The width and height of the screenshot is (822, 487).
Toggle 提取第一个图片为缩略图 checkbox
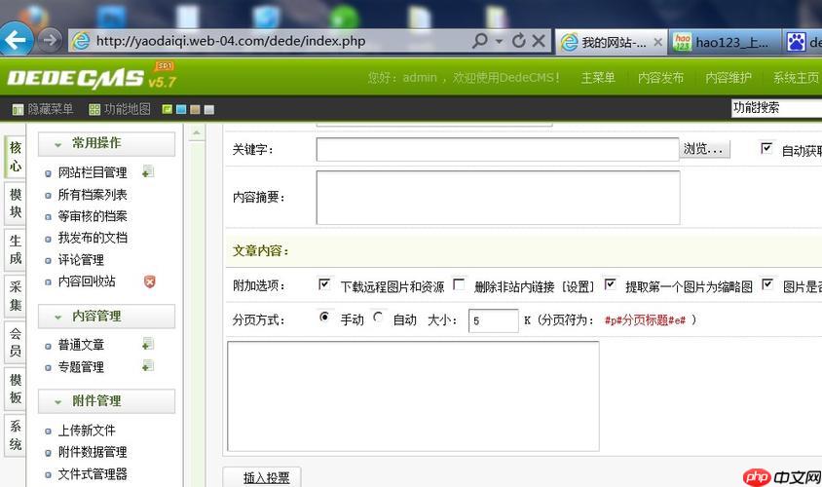pyautogui.click(x=611, y=284)
